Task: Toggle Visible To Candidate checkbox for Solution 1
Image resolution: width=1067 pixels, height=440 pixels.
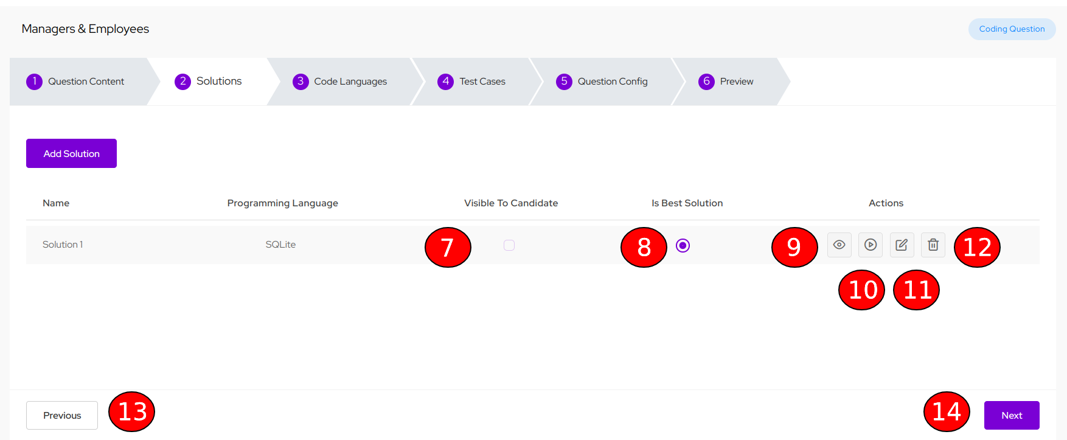Action: 509,245
